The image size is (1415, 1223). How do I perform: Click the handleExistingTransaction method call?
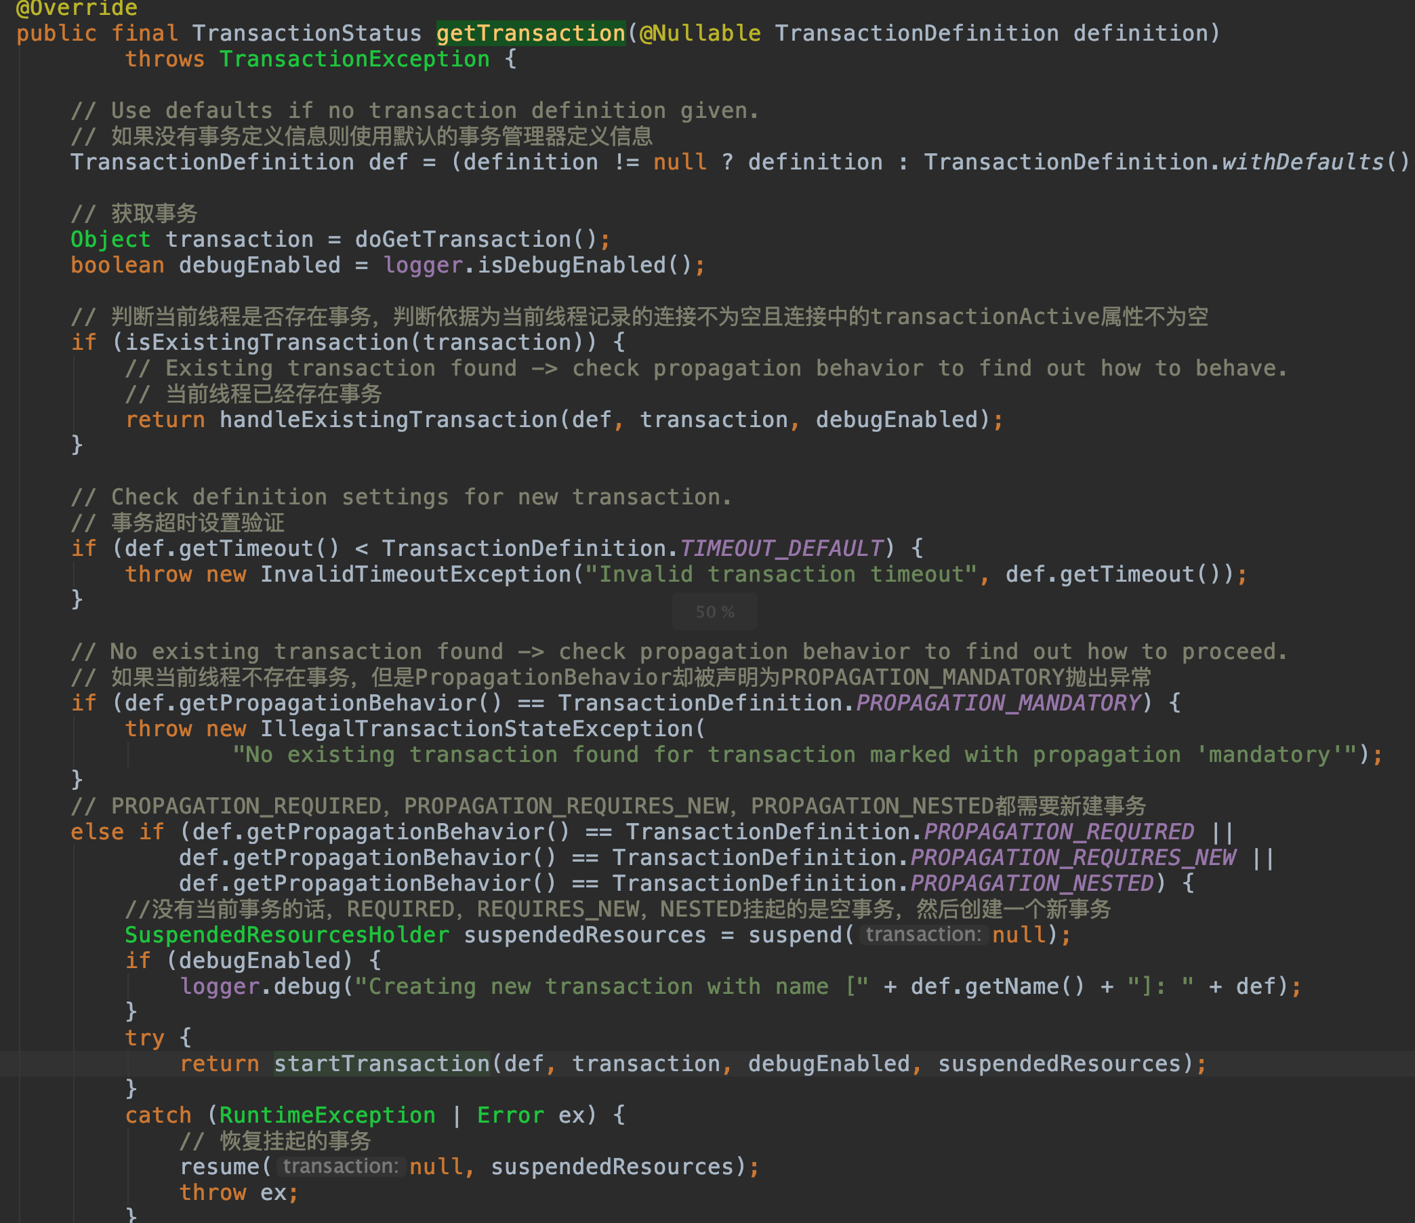[x=388, y=419]
